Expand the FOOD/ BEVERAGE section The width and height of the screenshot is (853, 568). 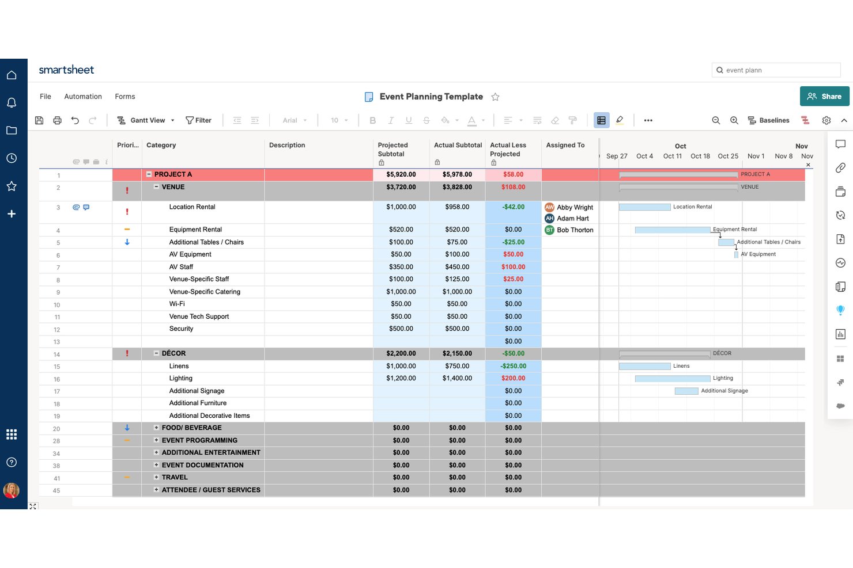coord(156,428)
